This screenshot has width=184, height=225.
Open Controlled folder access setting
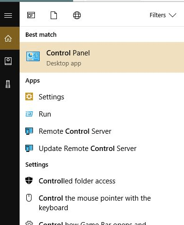pyautogui.click(x=102, y=181)
